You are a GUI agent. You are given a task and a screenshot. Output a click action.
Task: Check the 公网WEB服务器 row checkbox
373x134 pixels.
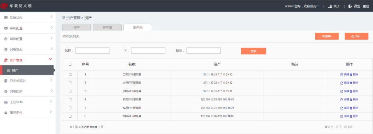click(70, 91)
